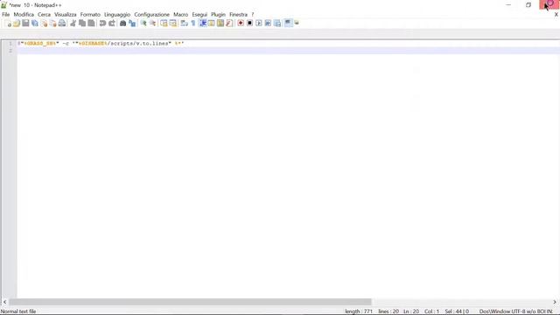Zoom out using the toolbar magnifier
This screenshot has height=315, width=560.
click(x=152, y=24)
